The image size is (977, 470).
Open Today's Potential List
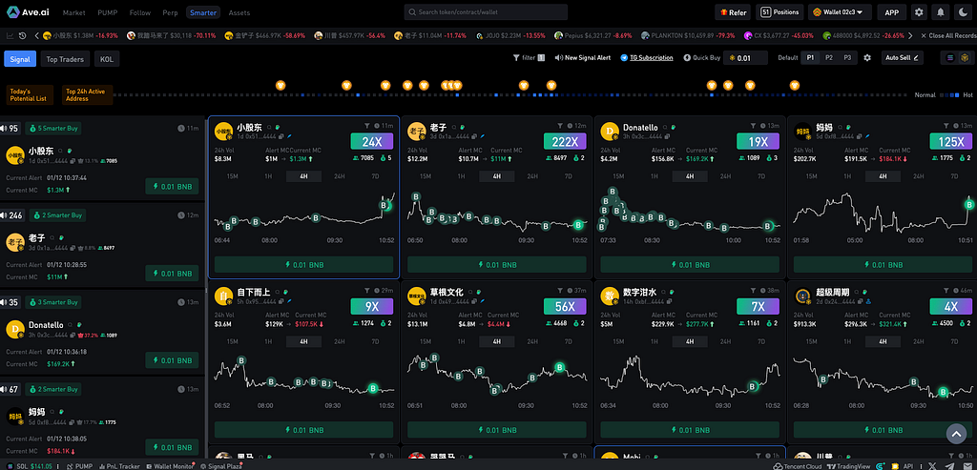click(x=31, y=94)
